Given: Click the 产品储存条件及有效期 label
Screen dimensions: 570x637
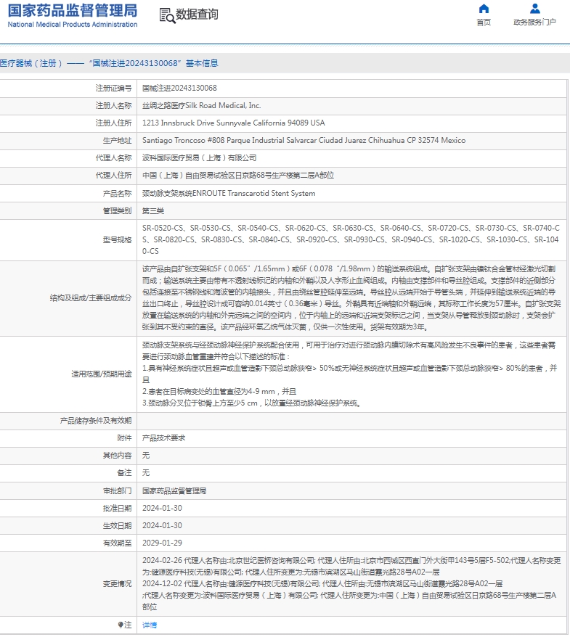Looking at the screenshot, I should click(x=96, y=421).
